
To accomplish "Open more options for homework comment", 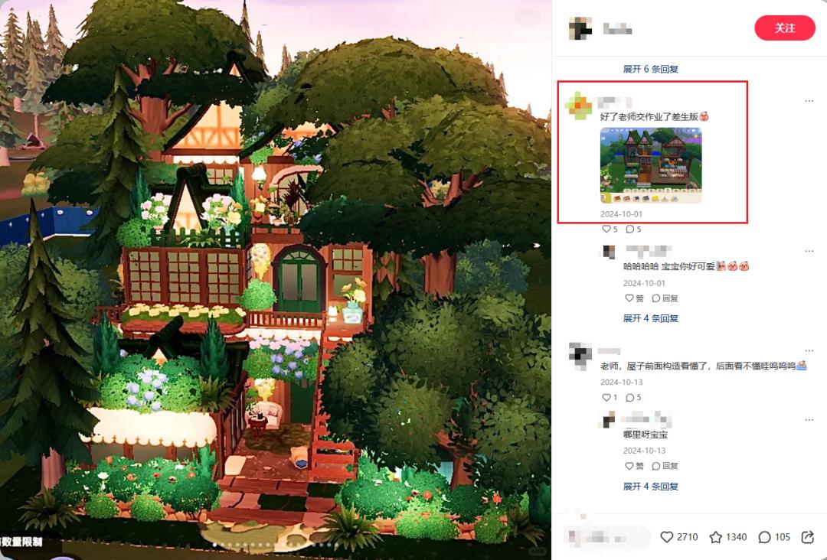I will pyautogui.click(x=809, y=101).
